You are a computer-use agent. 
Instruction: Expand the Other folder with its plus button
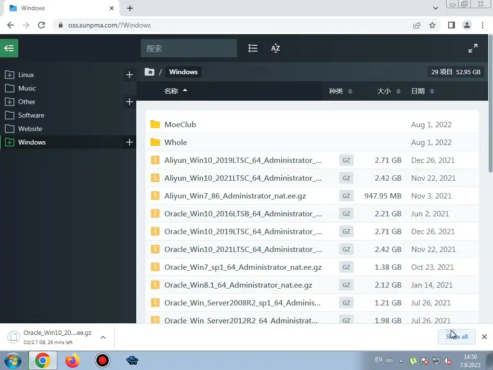coord(129,102)
